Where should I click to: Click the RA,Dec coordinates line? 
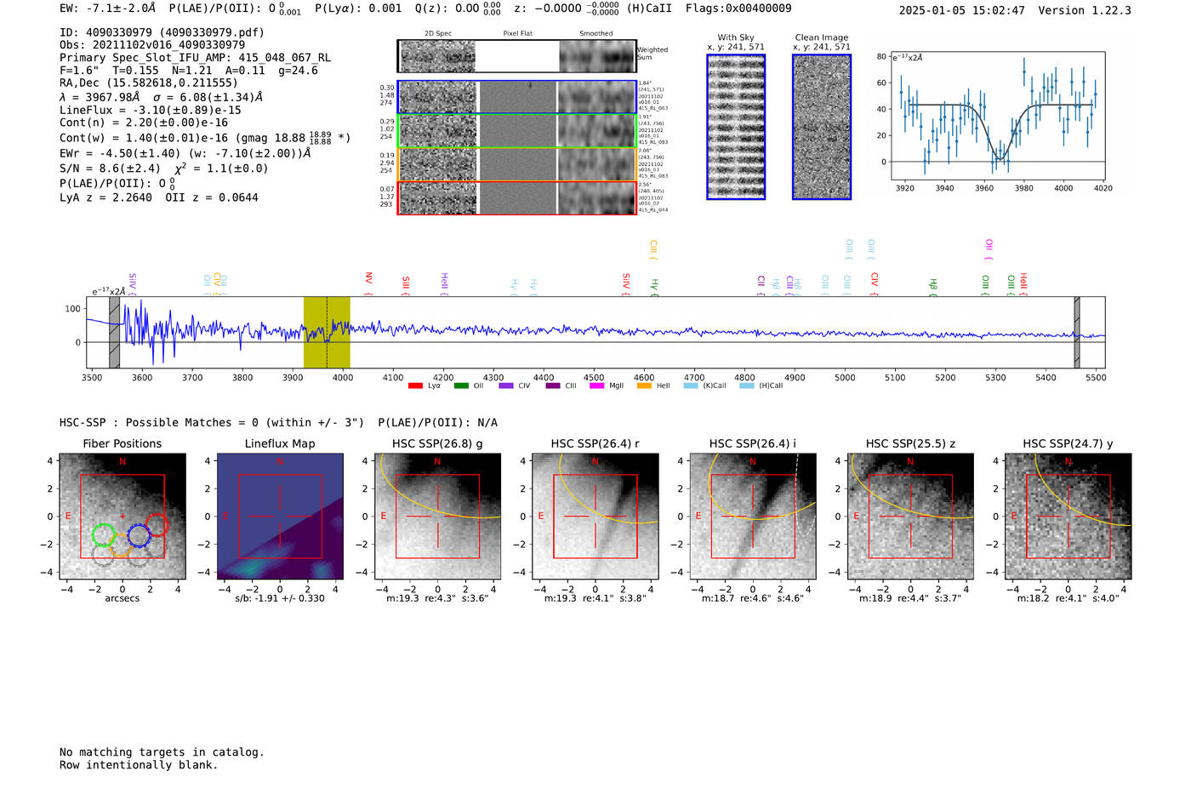click(x=149, y=83)
